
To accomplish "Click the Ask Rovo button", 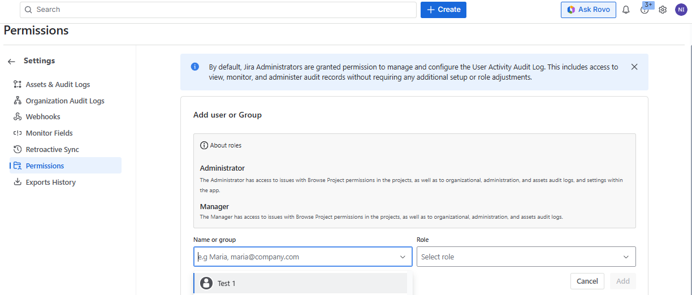I will coord(589,10).
